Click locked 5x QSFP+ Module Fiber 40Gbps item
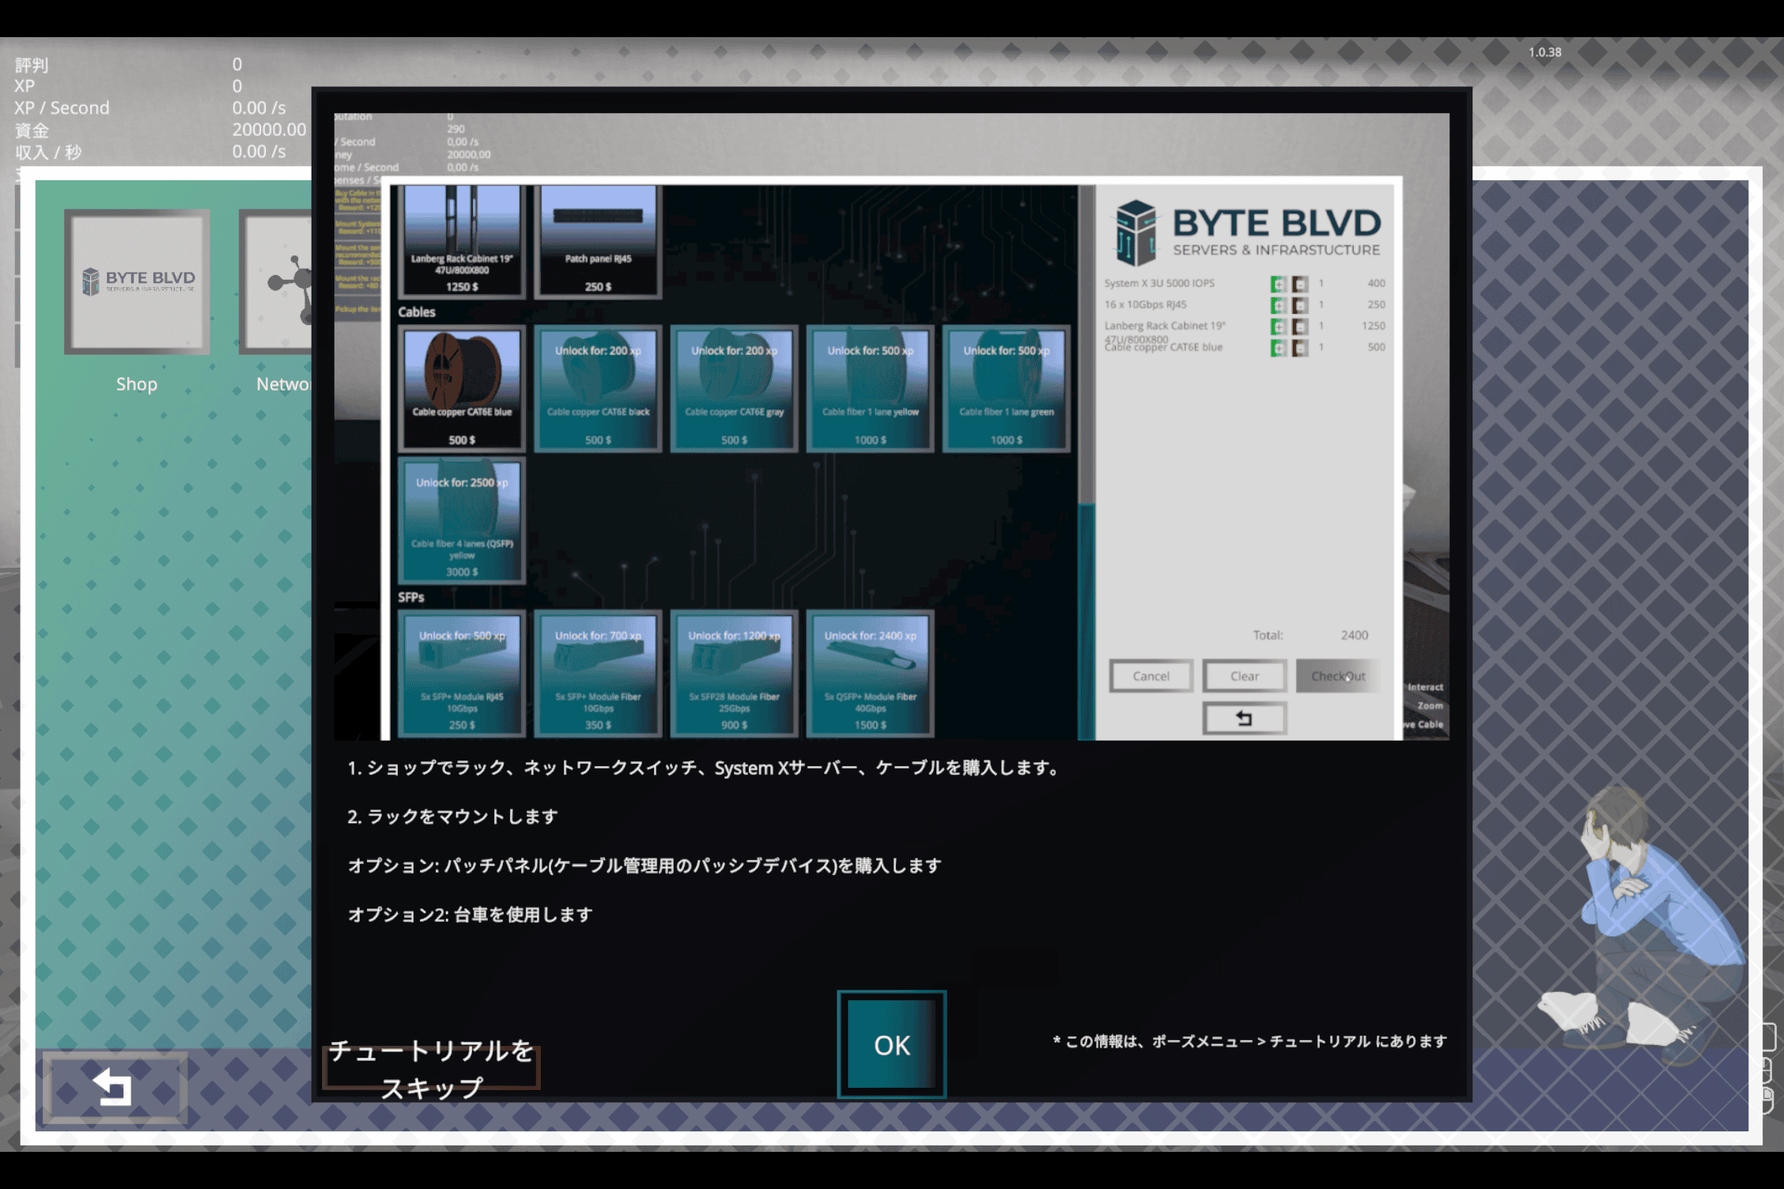The height and width of the screenshot is (1189, 1784). (x=870, y=673)
